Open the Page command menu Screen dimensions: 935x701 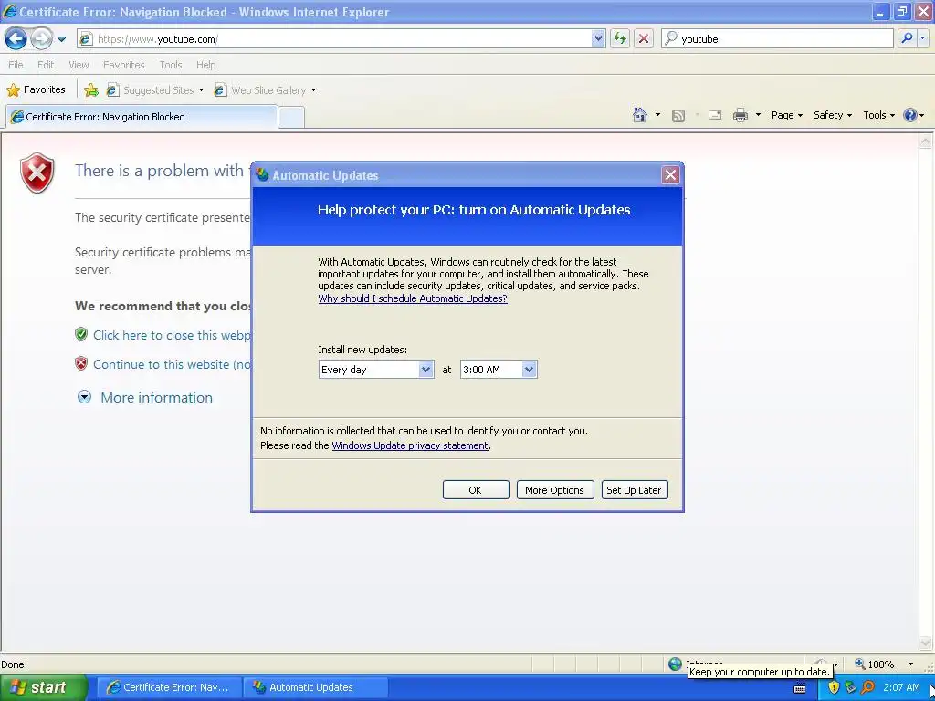[786, 115]
